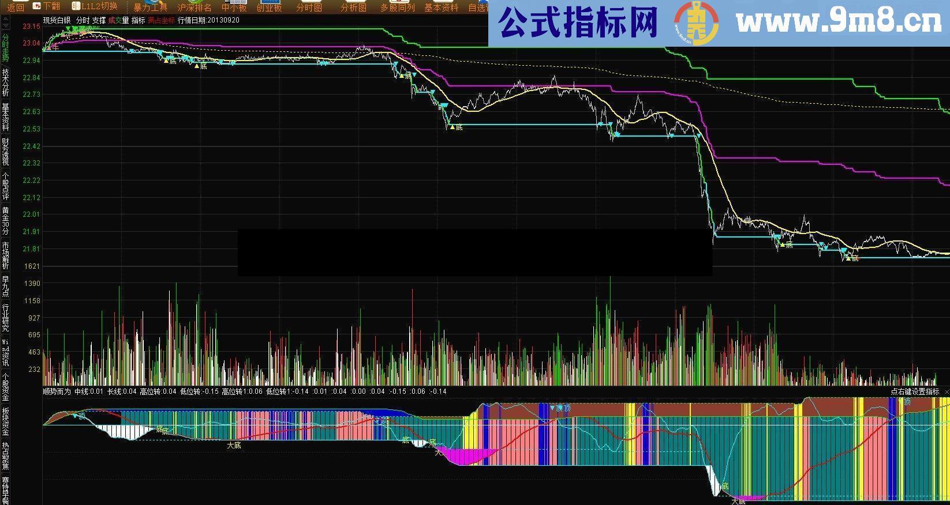Select the 个股资金 sidebar tab
The height and width of the screenshot is (505, 950).
(x=5, y=387)
